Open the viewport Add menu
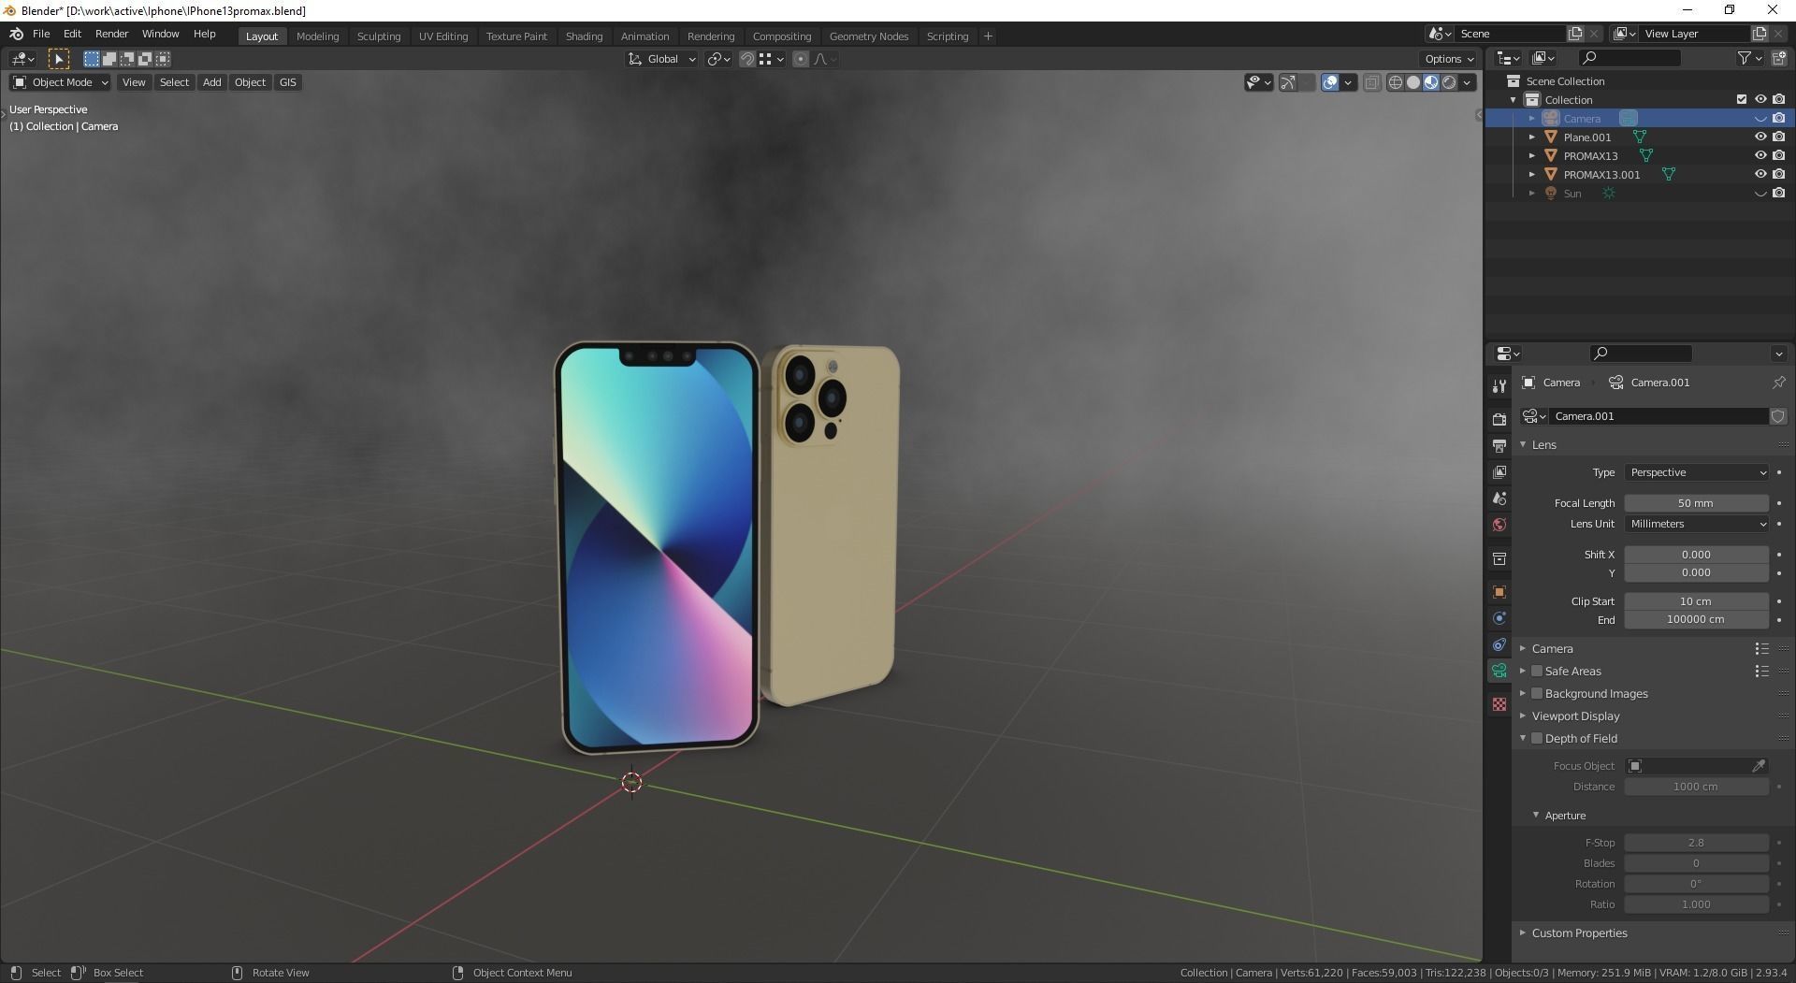Image resolution: width=1796 pixels, height=983 pixels. 212,82
